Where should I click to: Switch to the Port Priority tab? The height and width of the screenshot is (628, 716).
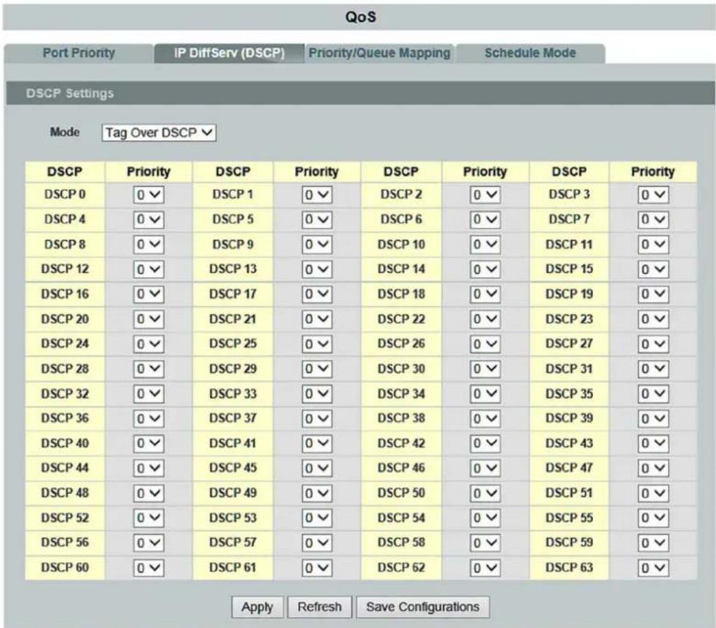[78, 54]
